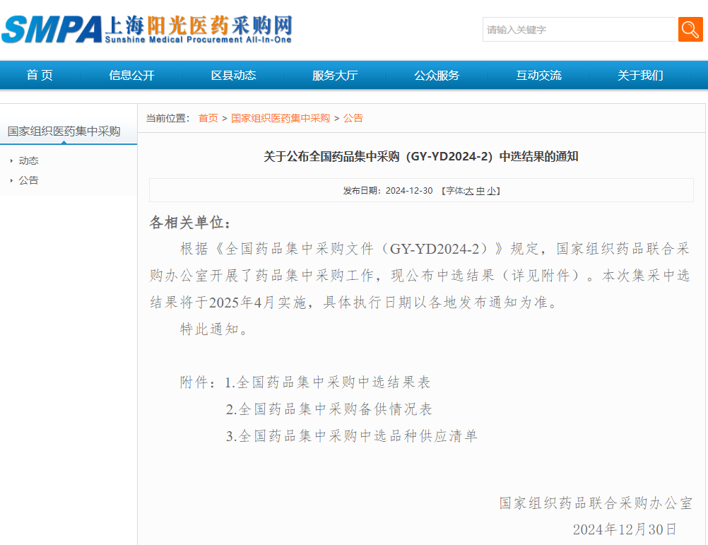Click the 当前位置 label

[168, 118]
